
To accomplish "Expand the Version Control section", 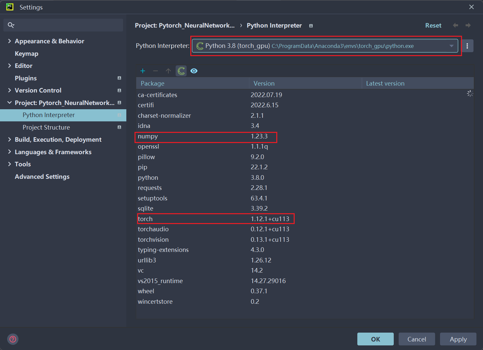I will click(x=10, y=90).
